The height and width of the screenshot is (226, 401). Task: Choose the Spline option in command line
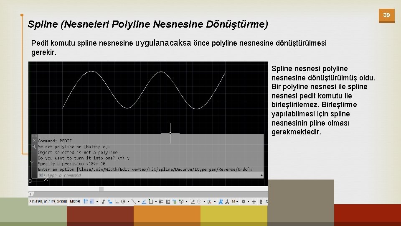pos(167,169)
